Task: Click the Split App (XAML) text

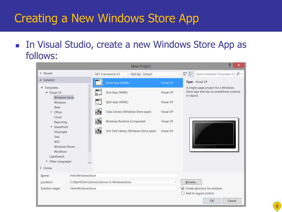Action: tap(117, 102)
